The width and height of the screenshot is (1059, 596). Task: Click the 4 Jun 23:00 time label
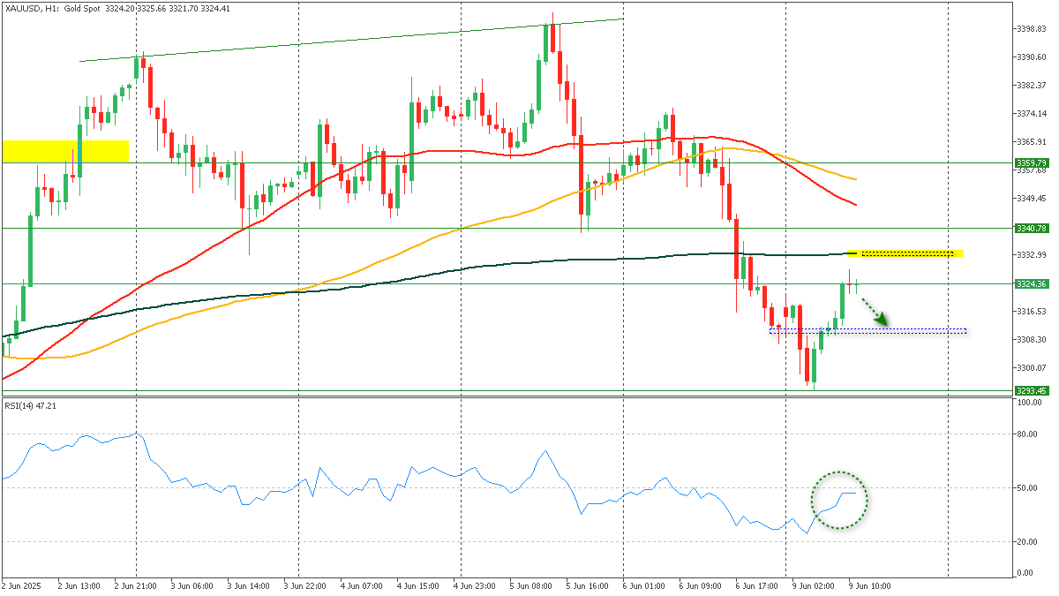pos(474,585)
